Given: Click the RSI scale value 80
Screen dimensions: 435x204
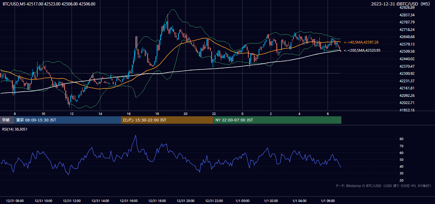Looking at the screenshot, I should coord(402,139).
